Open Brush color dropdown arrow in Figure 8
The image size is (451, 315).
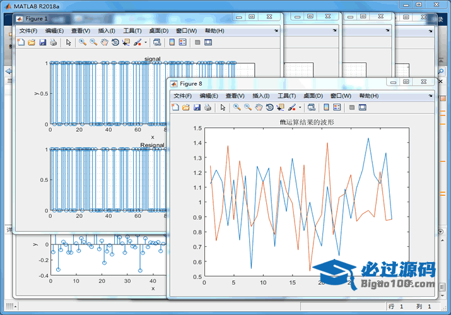[x=300, y=108]
